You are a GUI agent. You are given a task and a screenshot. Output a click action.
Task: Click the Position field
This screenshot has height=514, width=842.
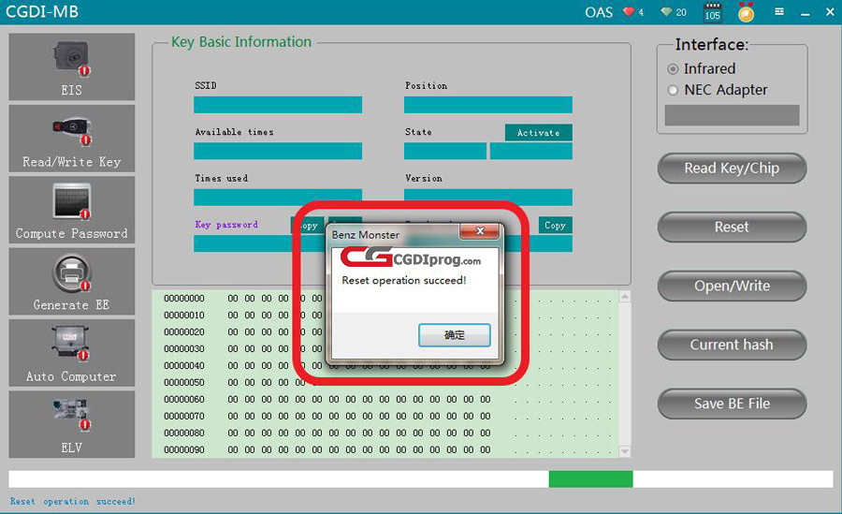tap(488, 105)
